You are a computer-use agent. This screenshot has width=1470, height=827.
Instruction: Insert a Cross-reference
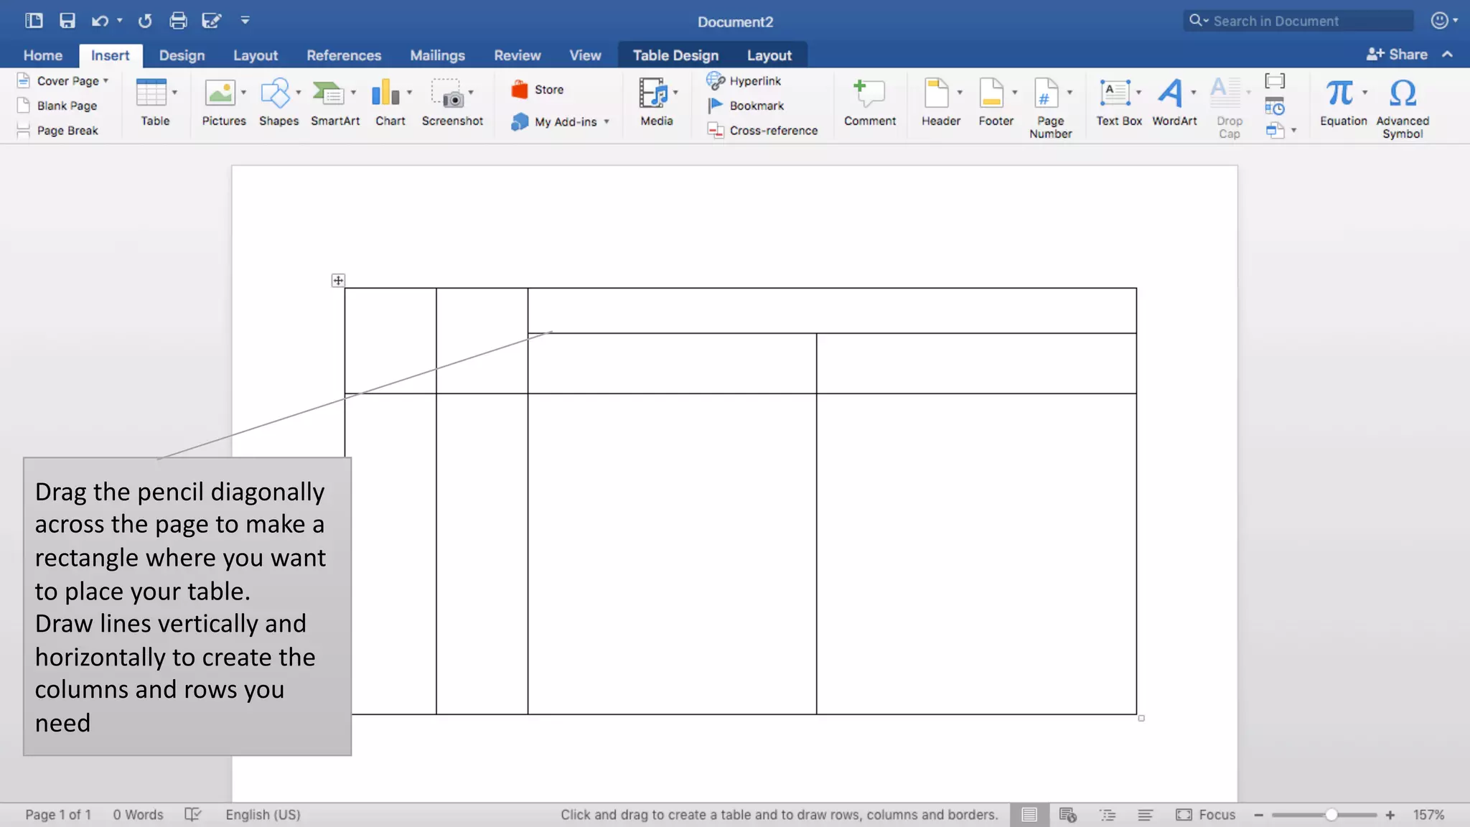click(762, 131)
